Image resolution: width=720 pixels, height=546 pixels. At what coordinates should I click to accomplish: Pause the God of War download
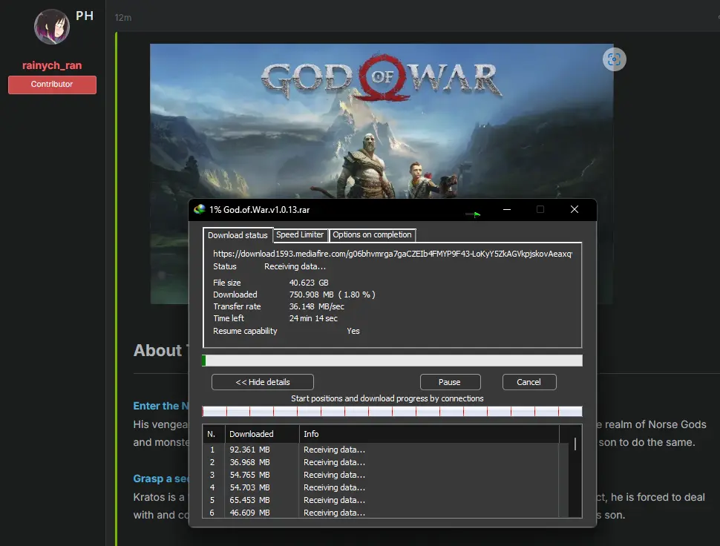(450, 382)
